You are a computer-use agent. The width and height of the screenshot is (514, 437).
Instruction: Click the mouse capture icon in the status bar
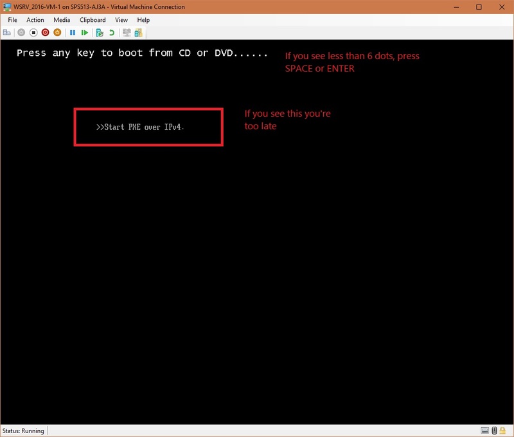pos(495,431)
